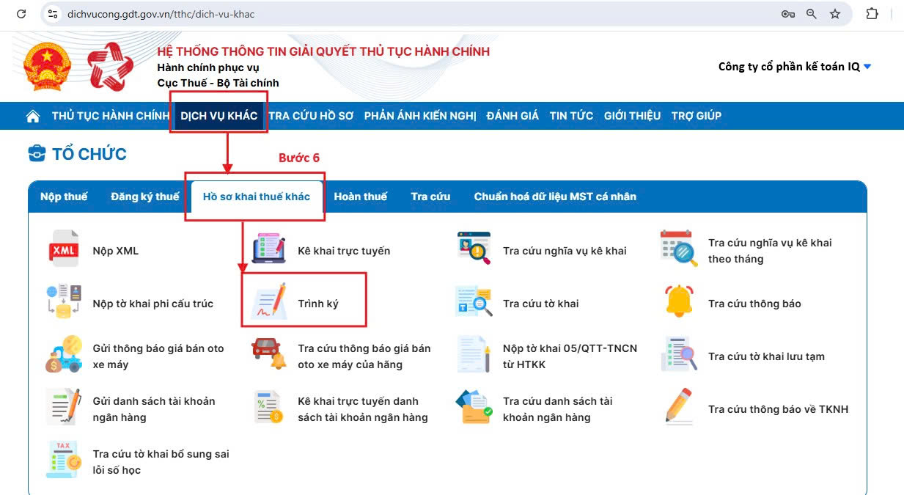
Task: Switch to the Nộp thuế tab
Action: [64, 197]
